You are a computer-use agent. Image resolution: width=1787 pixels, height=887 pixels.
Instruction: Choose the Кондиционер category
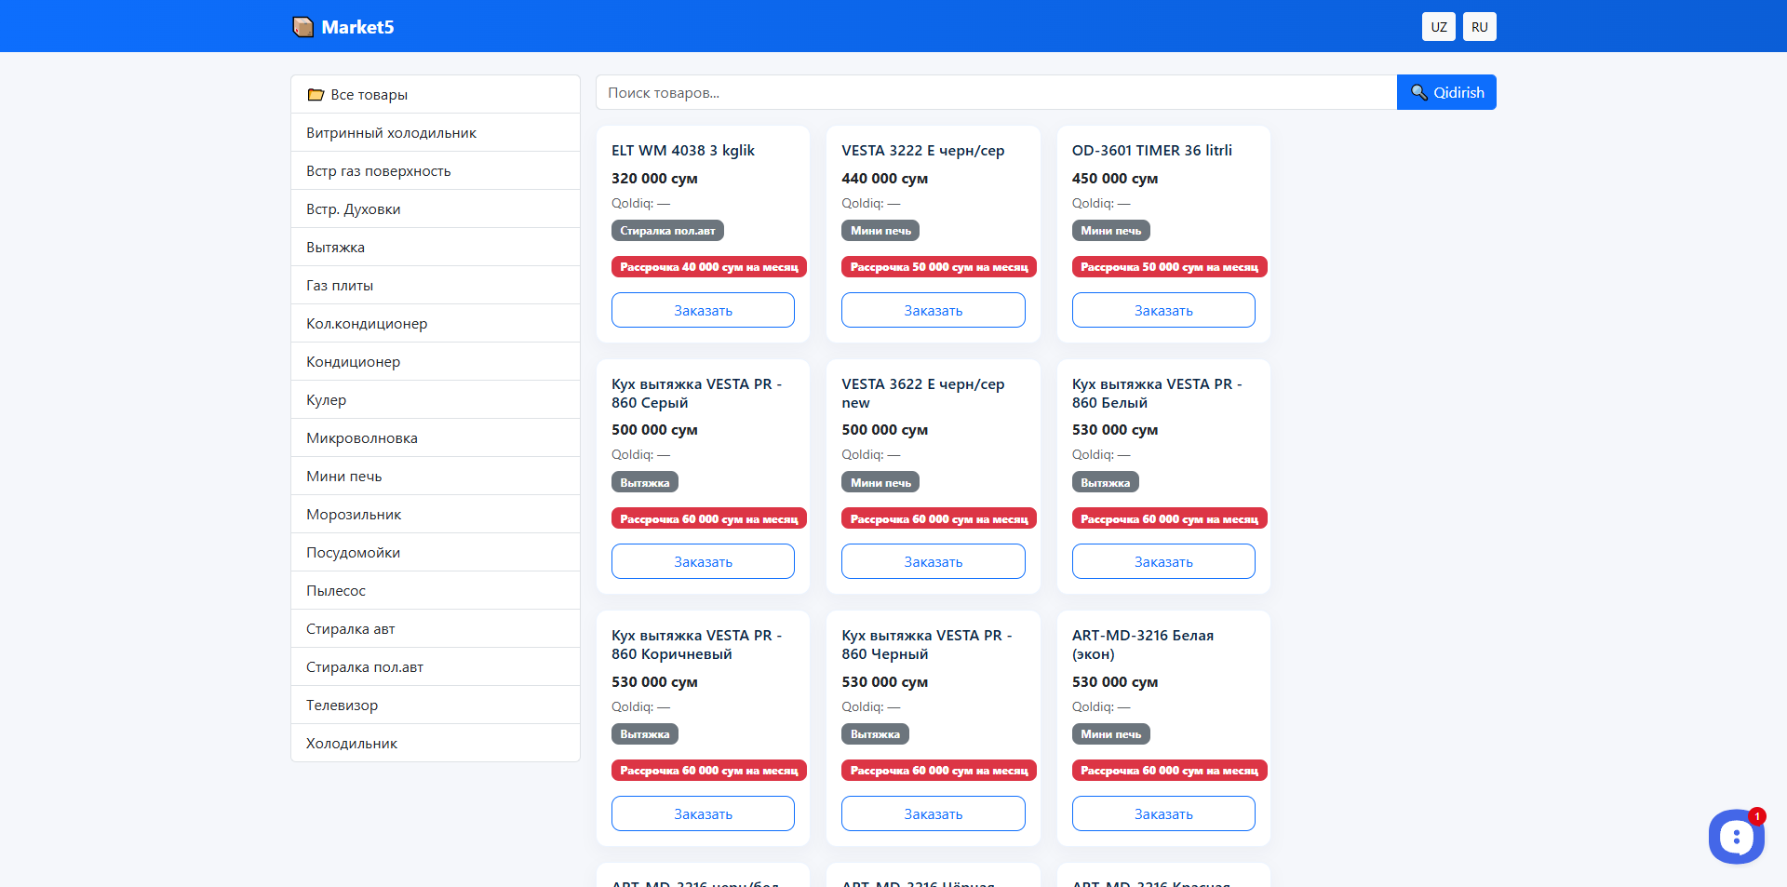click(x=353, y=362)
